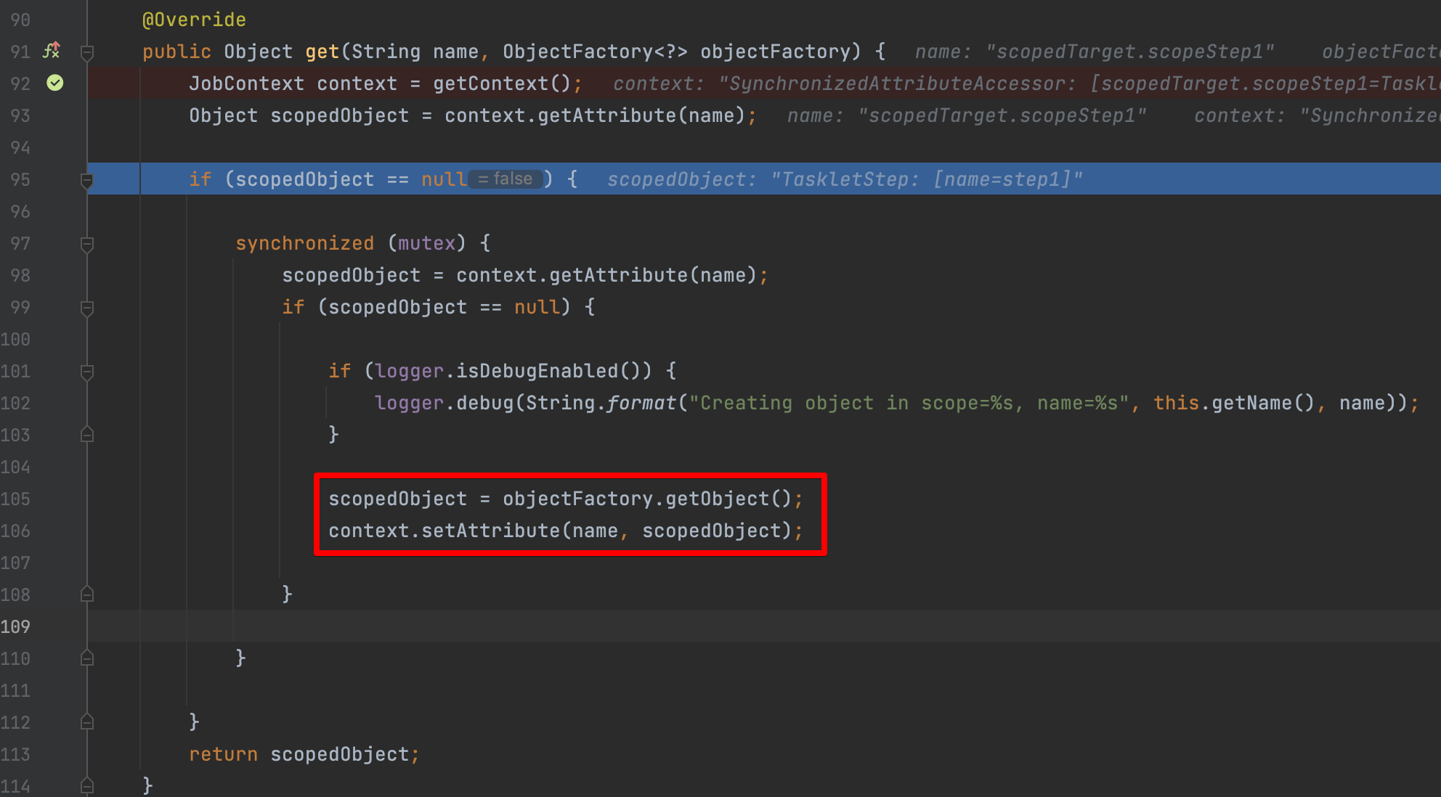Viewport: 1441px width, 797px height.
Task: Collapse the inner if fold marker at line 99
Action: pos(86,308)
